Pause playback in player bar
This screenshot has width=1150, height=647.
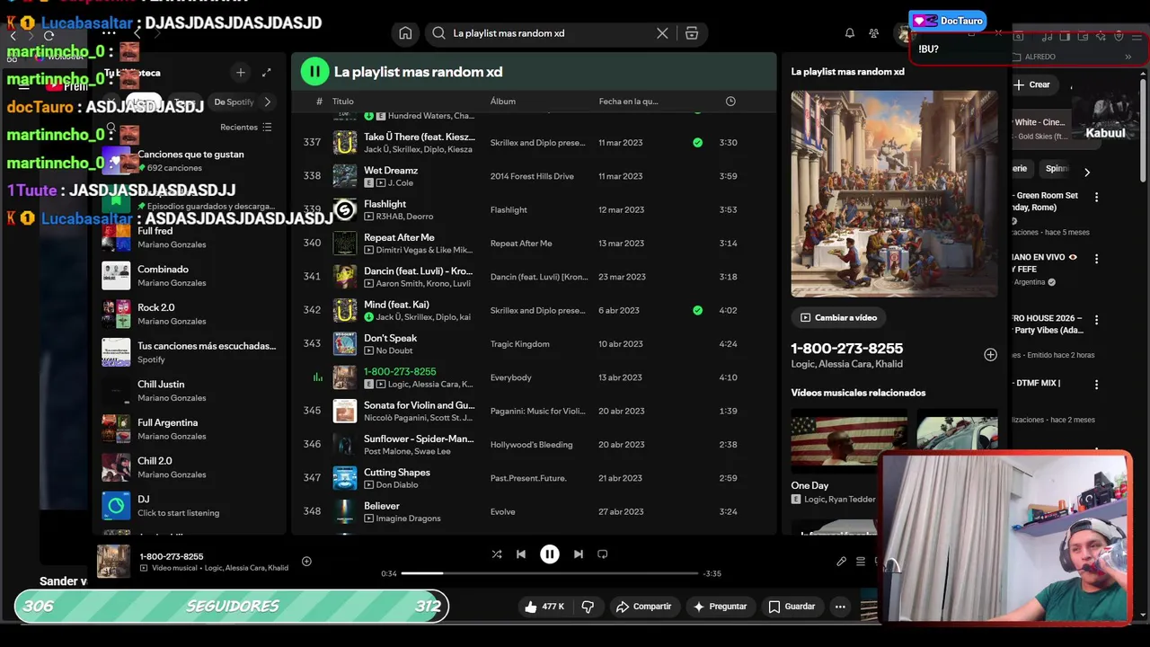(x=549, y=554)
